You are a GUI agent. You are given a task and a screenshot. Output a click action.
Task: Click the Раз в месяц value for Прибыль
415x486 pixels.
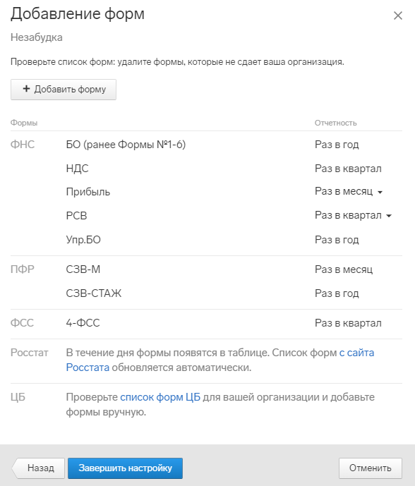344,192
